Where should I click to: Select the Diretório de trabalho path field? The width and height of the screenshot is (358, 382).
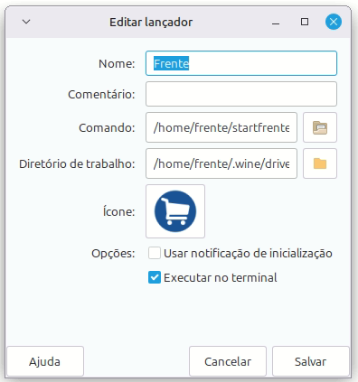221,163
